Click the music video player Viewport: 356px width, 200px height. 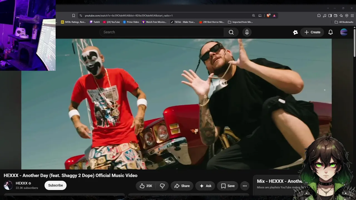176,104
